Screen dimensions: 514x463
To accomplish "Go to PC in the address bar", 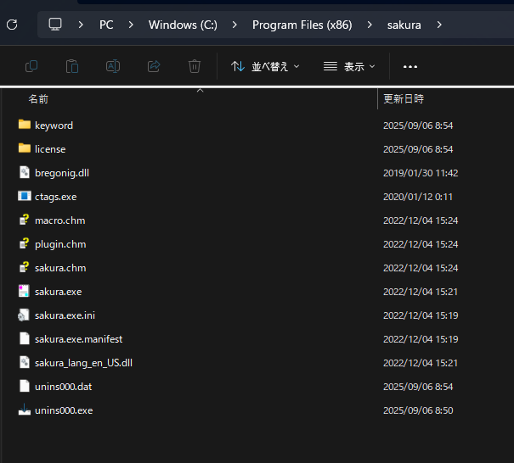I will tap(106, 25).
